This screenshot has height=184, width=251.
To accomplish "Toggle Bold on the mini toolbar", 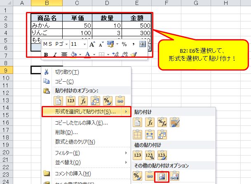I will (46, 54).
